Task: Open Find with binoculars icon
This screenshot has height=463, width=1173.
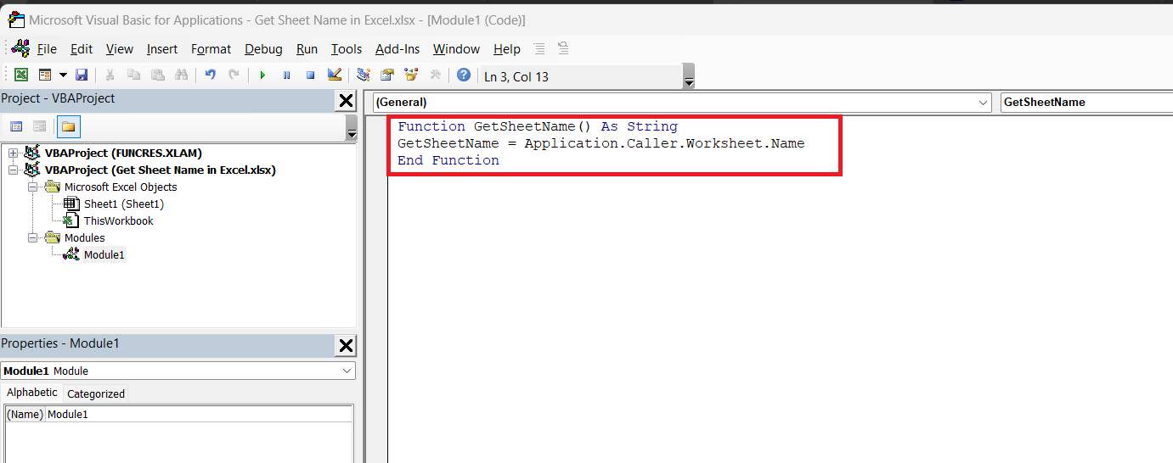Action: (x=181, y=75)
